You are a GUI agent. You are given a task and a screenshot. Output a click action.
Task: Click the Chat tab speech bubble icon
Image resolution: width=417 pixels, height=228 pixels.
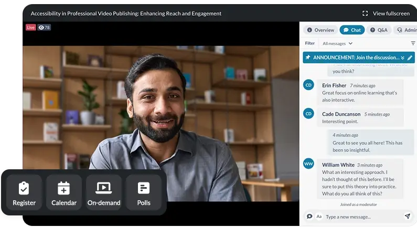(x=346, y=30)
